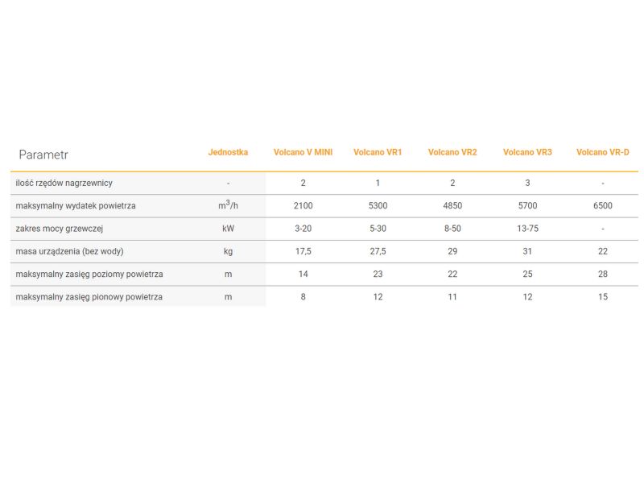644x483 pixels.
Task: Click the Volcano V MINI column header
Action: [x=303, y=152]
